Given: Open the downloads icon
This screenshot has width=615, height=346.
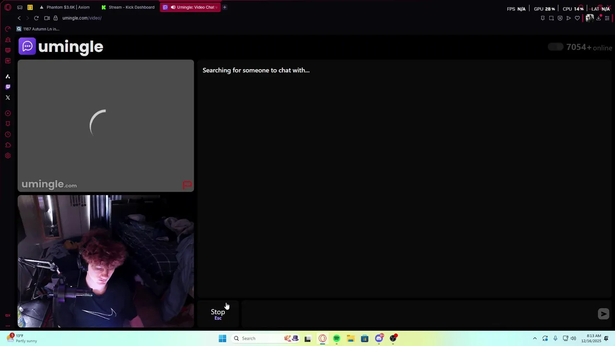Looking at the screenshot, I should [599, 18].
